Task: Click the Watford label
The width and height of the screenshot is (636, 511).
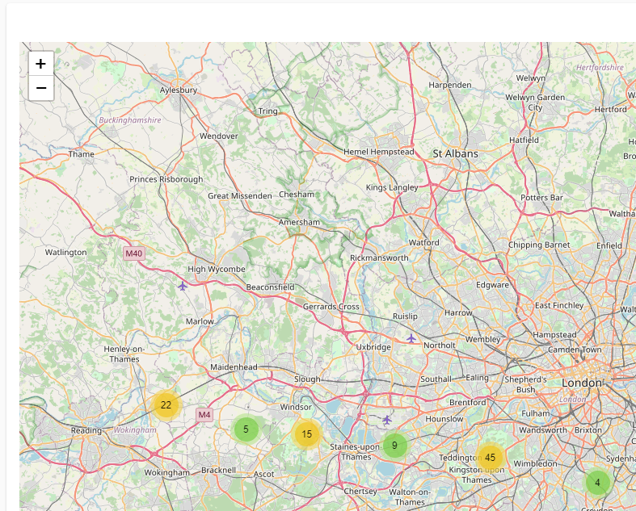Action: [x=423, y=242]
